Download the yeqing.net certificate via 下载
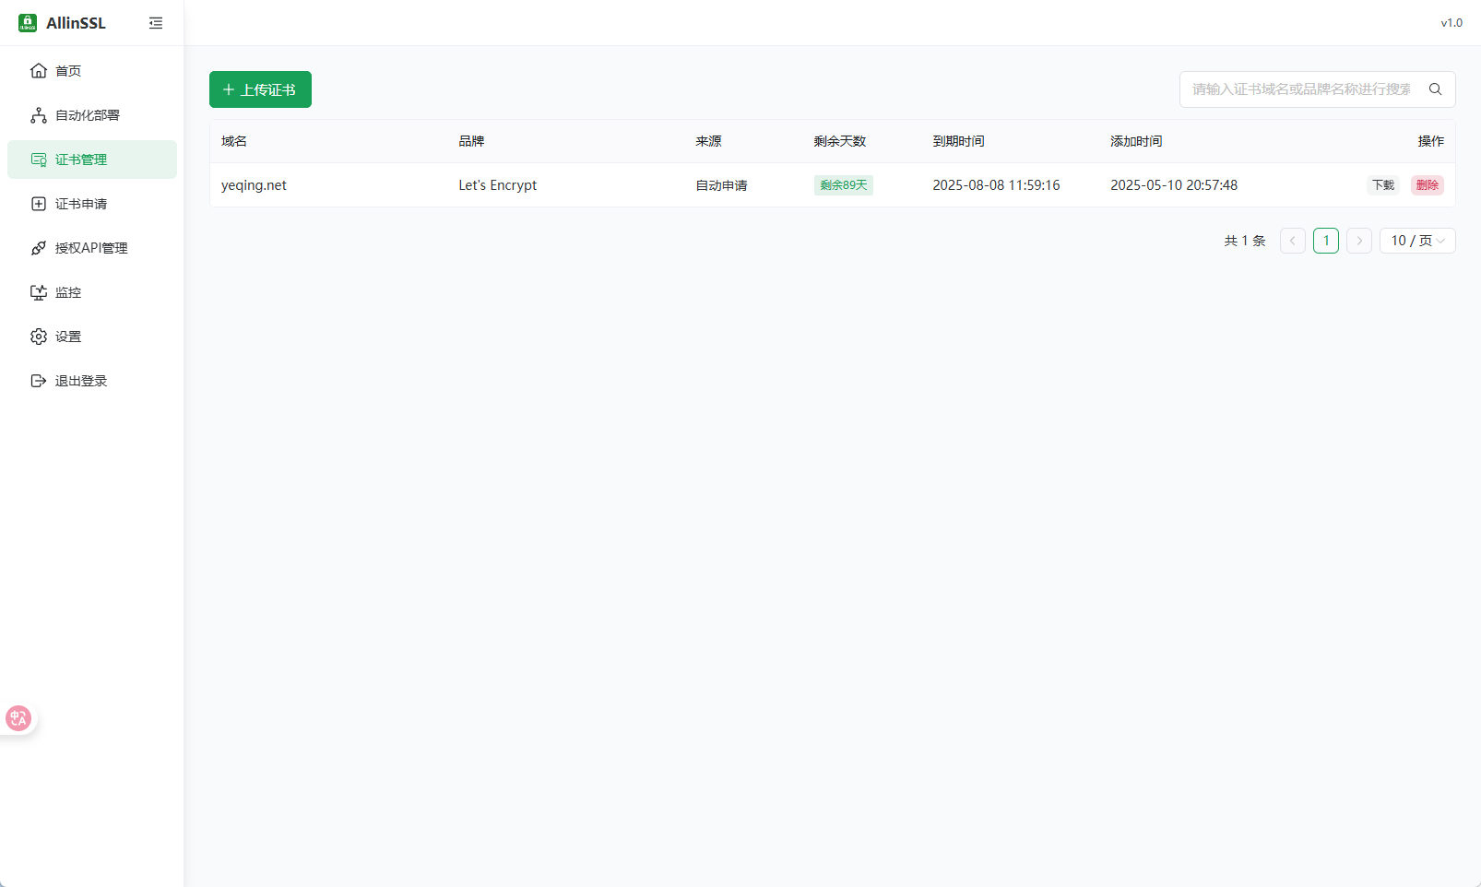Image resolution: width=1481 pixels, height=887 pixels. coord(1383,185)
